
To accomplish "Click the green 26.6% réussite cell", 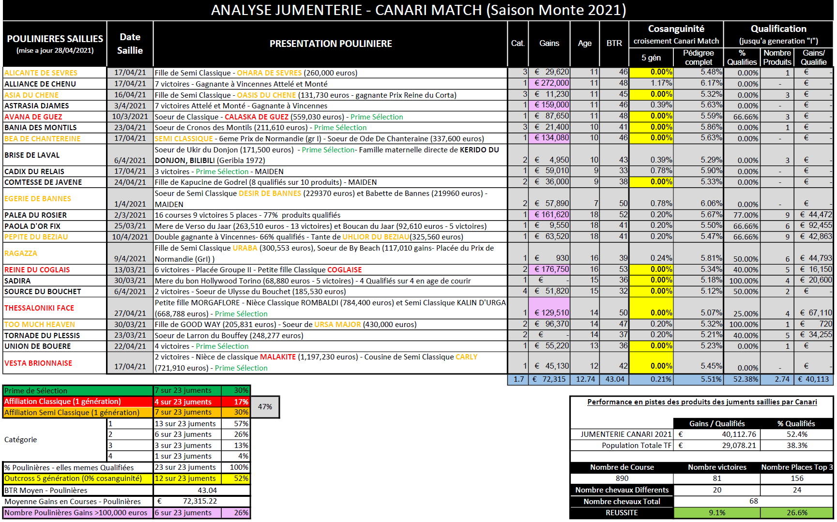I will (x=797, y=513).
